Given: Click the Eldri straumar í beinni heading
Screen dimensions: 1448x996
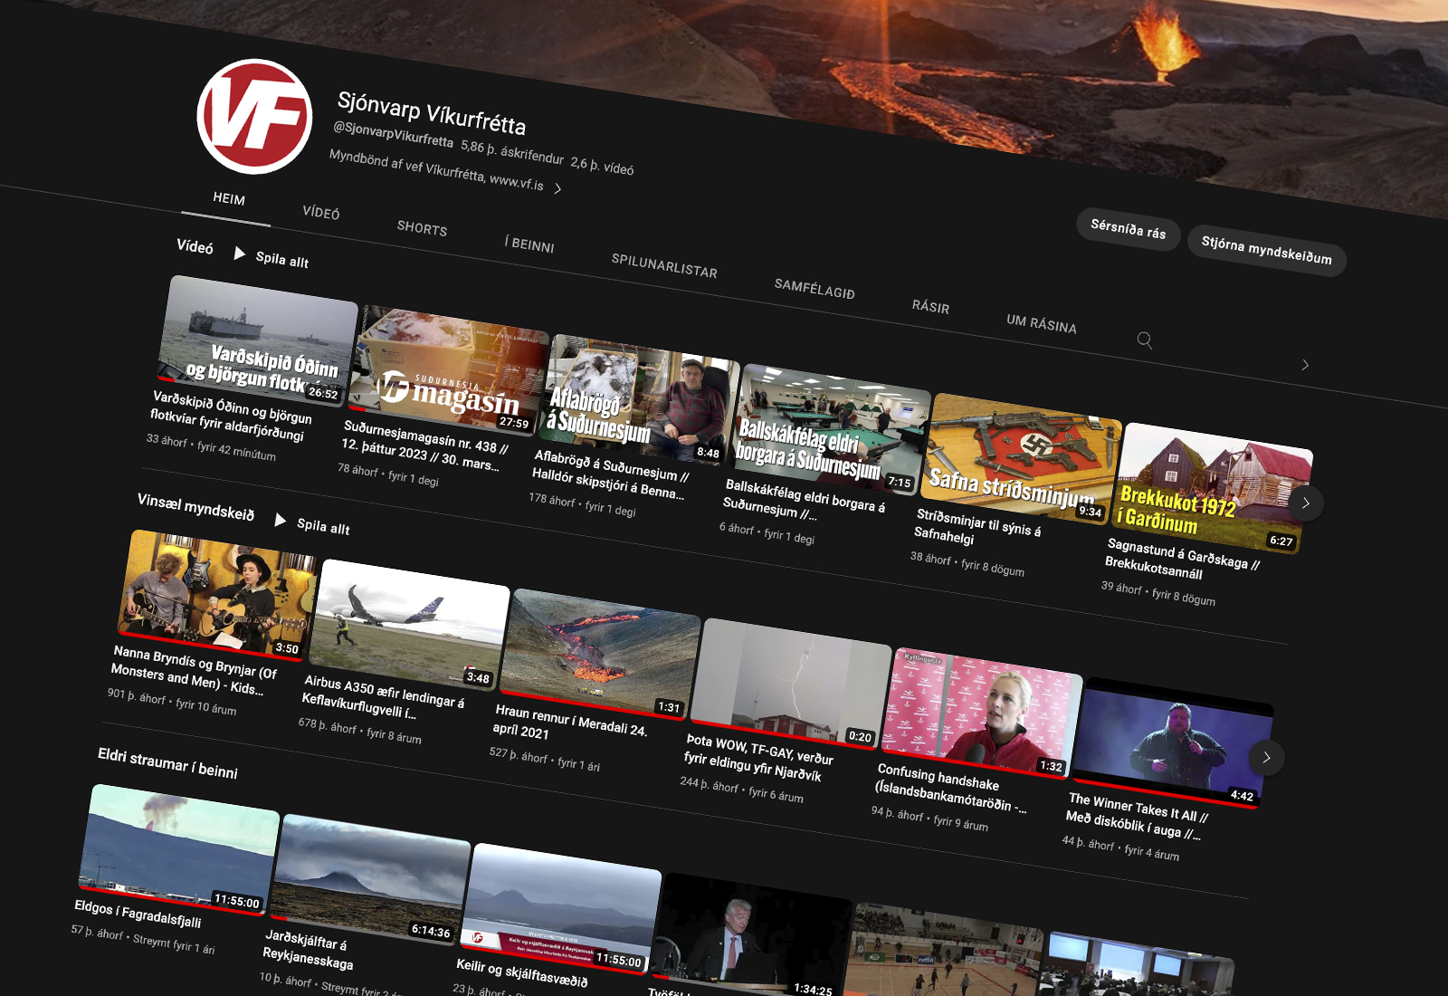Looking at the screenshot, I should 167,763.
